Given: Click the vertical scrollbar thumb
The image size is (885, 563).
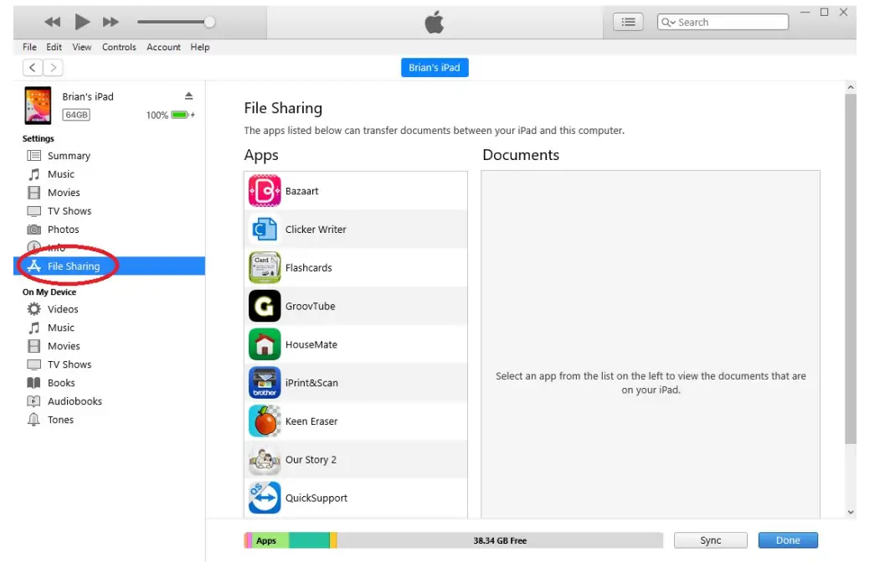Looking at the screenshot, I should click(851, 270).
